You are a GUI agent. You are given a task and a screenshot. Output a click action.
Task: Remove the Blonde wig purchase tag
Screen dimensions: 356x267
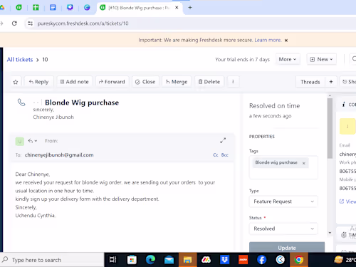coord(303,163)
